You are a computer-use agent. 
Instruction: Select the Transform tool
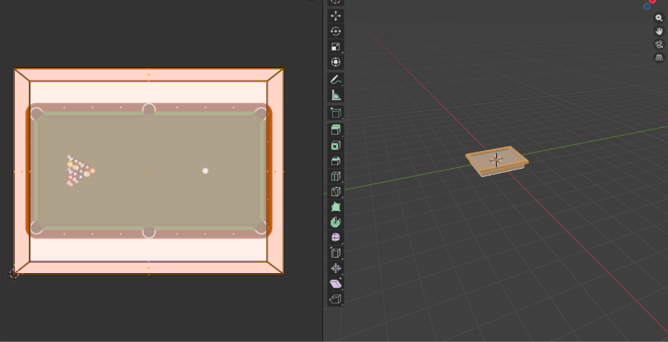[336, 62]
